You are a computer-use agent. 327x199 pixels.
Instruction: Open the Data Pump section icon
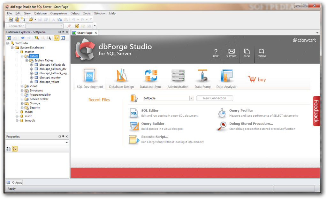202,76
